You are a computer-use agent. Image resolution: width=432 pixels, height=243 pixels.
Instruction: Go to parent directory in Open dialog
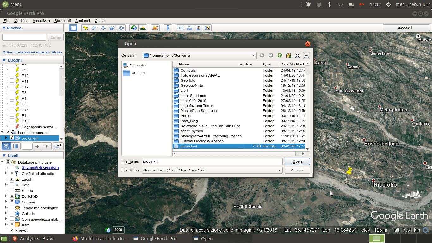[x=280, y=55]
